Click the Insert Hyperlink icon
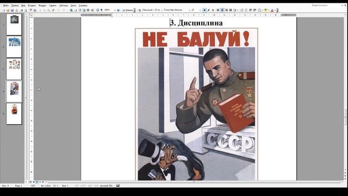This screenshot has width=348, height=196. (71, 10)
